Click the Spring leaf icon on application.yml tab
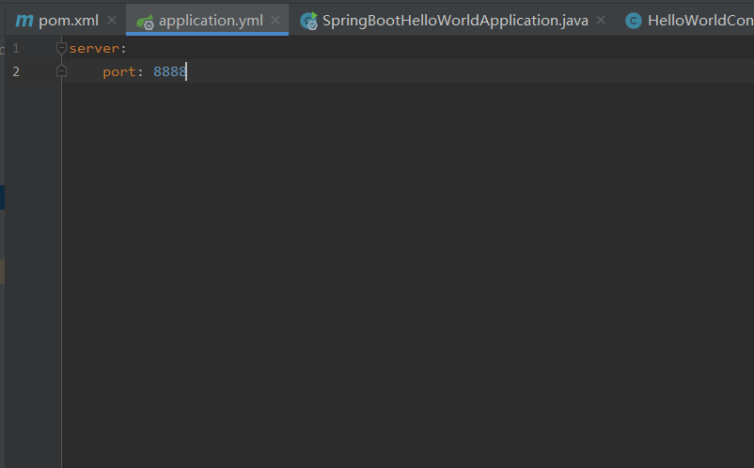 (145, 22)
